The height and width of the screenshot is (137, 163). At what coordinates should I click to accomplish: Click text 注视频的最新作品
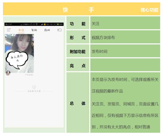point(107,91)
